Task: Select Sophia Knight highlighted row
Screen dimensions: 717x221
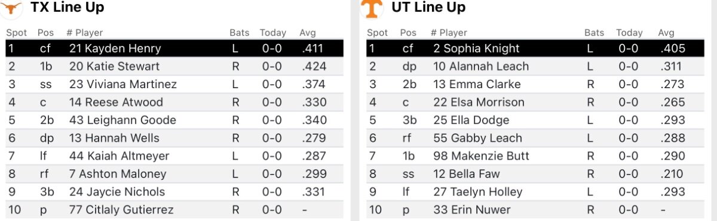Action: 535,48
